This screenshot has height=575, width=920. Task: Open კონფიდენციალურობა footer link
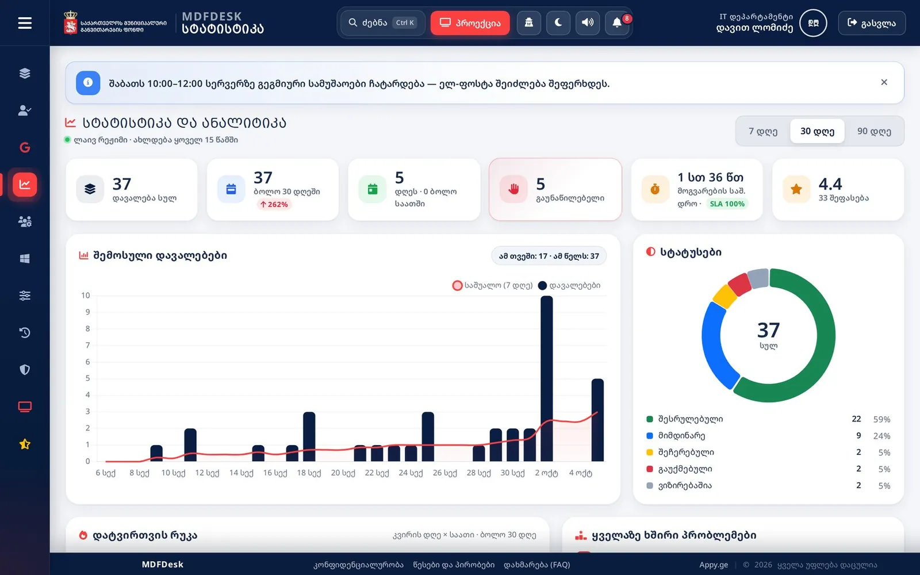[x=358, y=565]
